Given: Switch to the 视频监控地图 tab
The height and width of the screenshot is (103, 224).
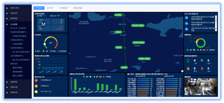Looking at the screenshot, I should point(78,8).
